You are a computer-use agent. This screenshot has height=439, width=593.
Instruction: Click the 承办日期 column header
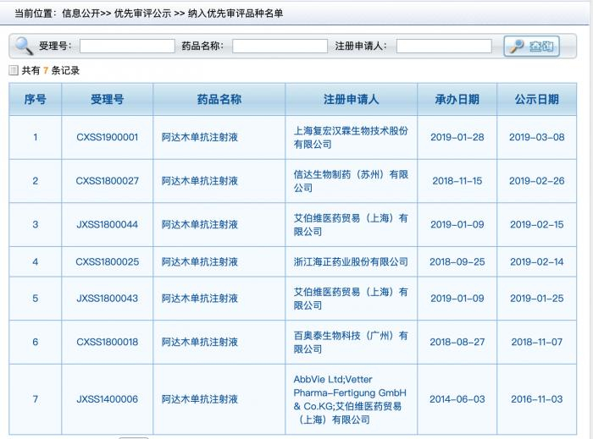click(457, 99)
